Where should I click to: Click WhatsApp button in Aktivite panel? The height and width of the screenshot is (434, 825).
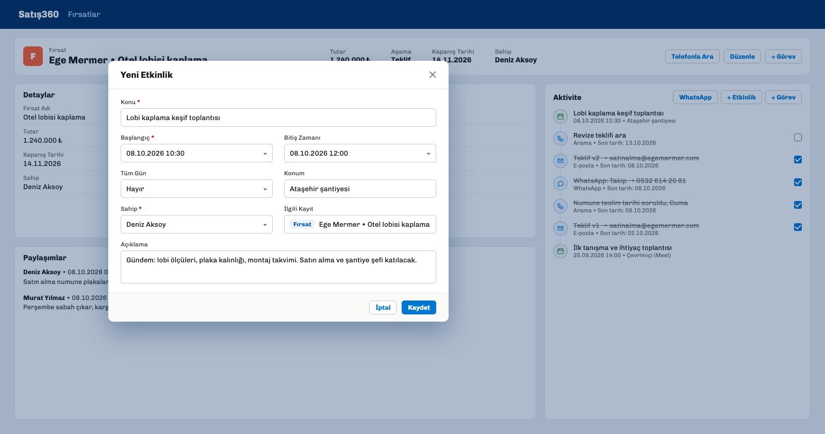coord(695,97)
